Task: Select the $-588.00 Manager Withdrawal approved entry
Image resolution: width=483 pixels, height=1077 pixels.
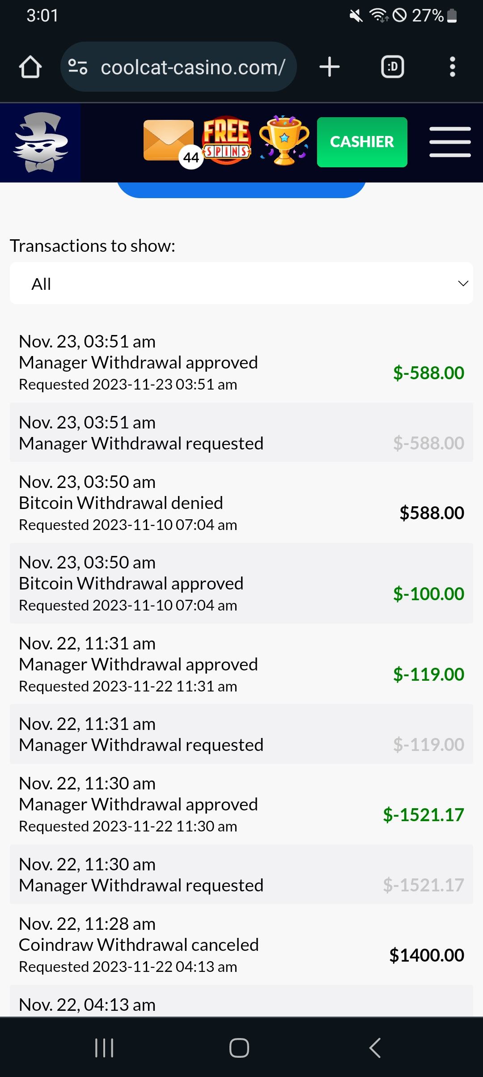Action: click(x=241, y=363)
